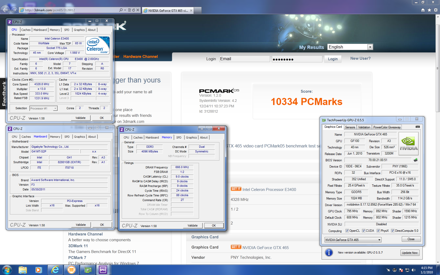The width and height of the screenshot is (440, 275).
Task: Switch to Sensors tab in GPU-Z
Action: (350, 127)
